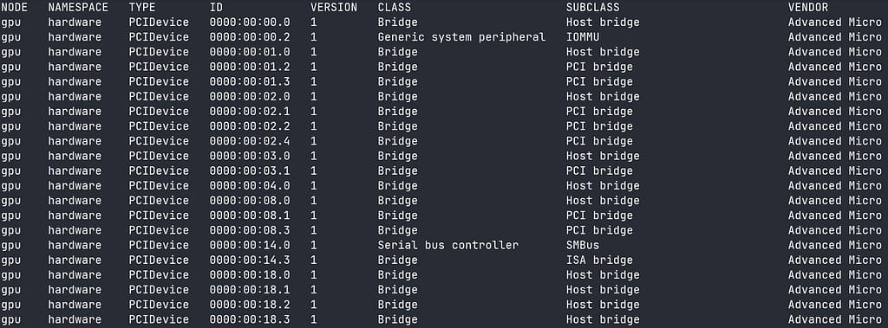
Task: Select ID 0000:00:00.0 text
Action: [250, 22]
